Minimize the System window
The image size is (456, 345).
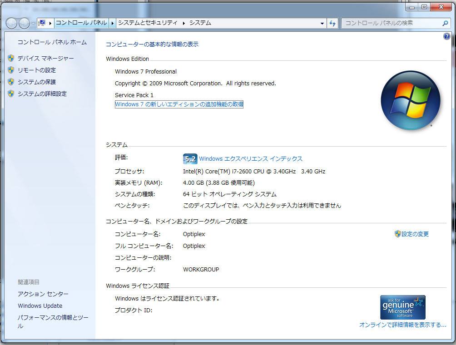412,7
